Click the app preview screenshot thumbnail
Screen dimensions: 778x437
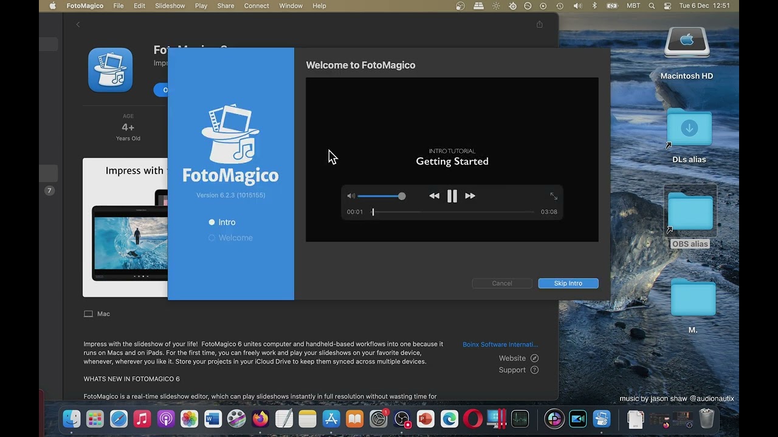click(125, 228)
